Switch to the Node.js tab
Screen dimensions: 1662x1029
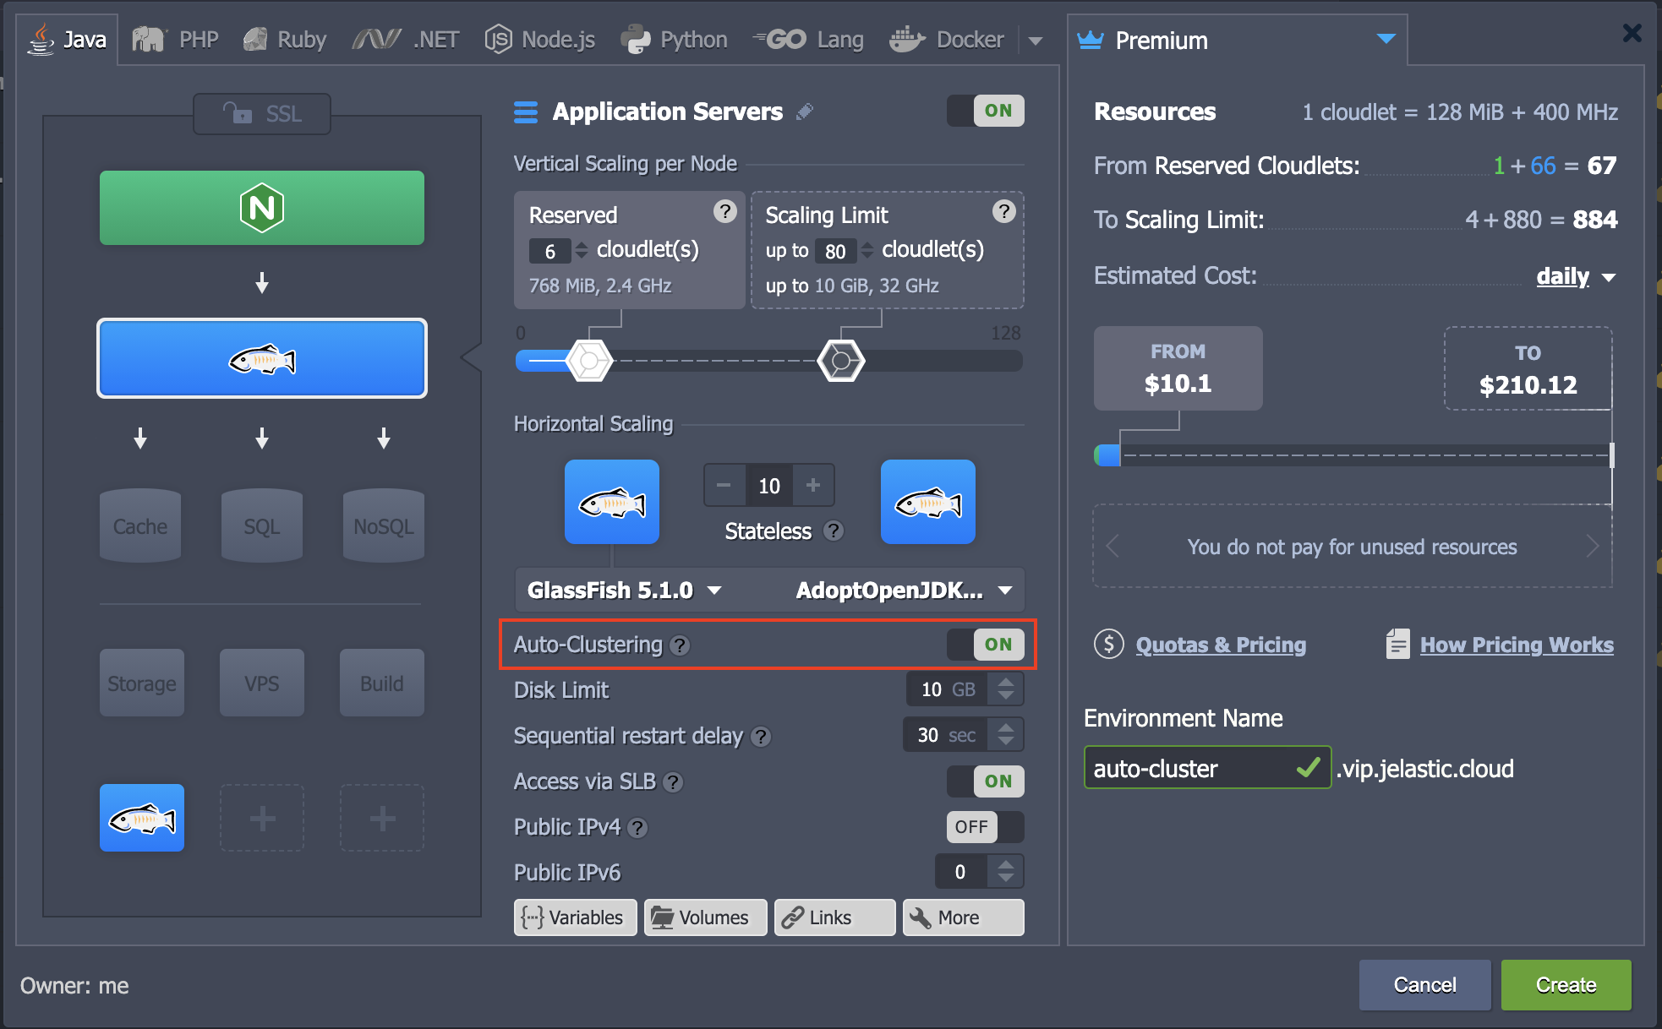(539, 40)
